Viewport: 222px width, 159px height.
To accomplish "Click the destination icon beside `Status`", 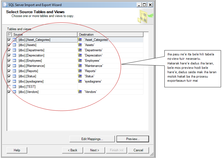I will (x=80, y=76).
